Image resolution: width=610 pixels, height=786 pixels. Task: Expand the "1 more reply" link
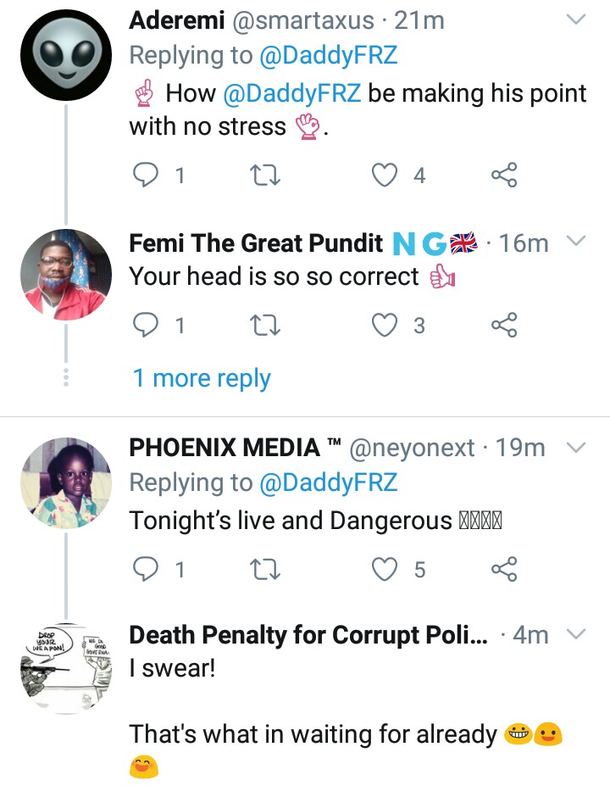pos(202,378)
